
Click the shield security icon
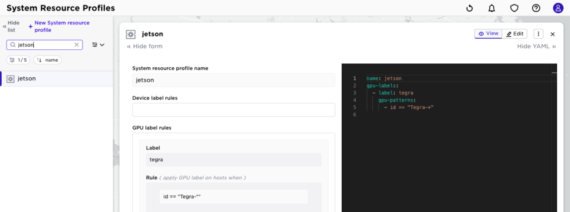pos(514,8)
